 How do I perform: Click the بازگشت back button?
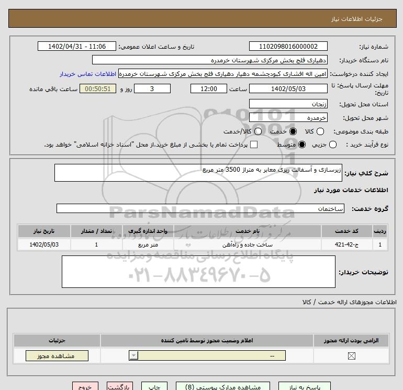click(120, 386)
